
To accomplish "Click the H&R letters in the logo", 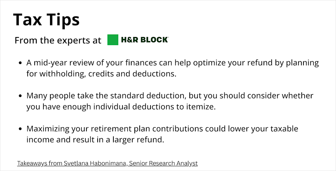I will tap(130, 40).
